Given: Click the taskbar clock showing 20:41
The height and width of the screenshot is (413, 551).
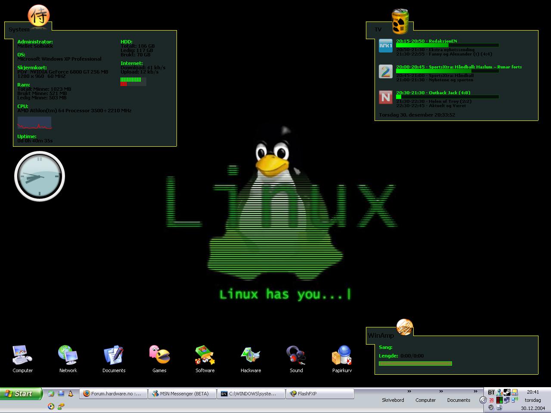Looking at the screenshot, I should coord(533,392).
